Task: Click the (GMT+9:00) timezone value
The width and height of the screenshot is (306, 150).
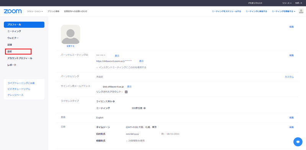Action: pyautogui.click(x=141, y=127)
